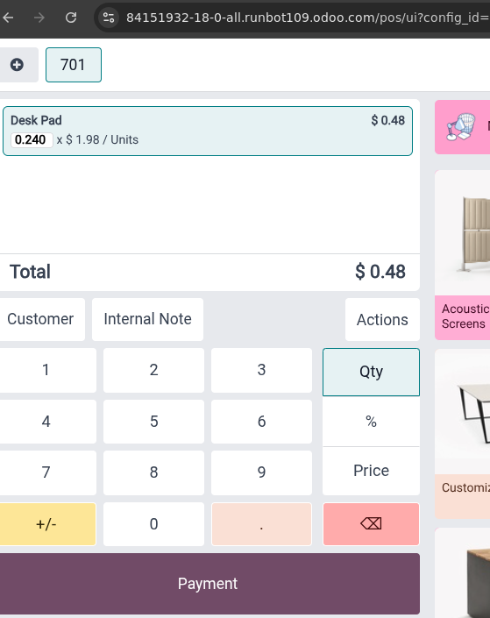The image size is (490, 618).
Task: Click the backspace icon on the numpad
Action: (371, 524)
